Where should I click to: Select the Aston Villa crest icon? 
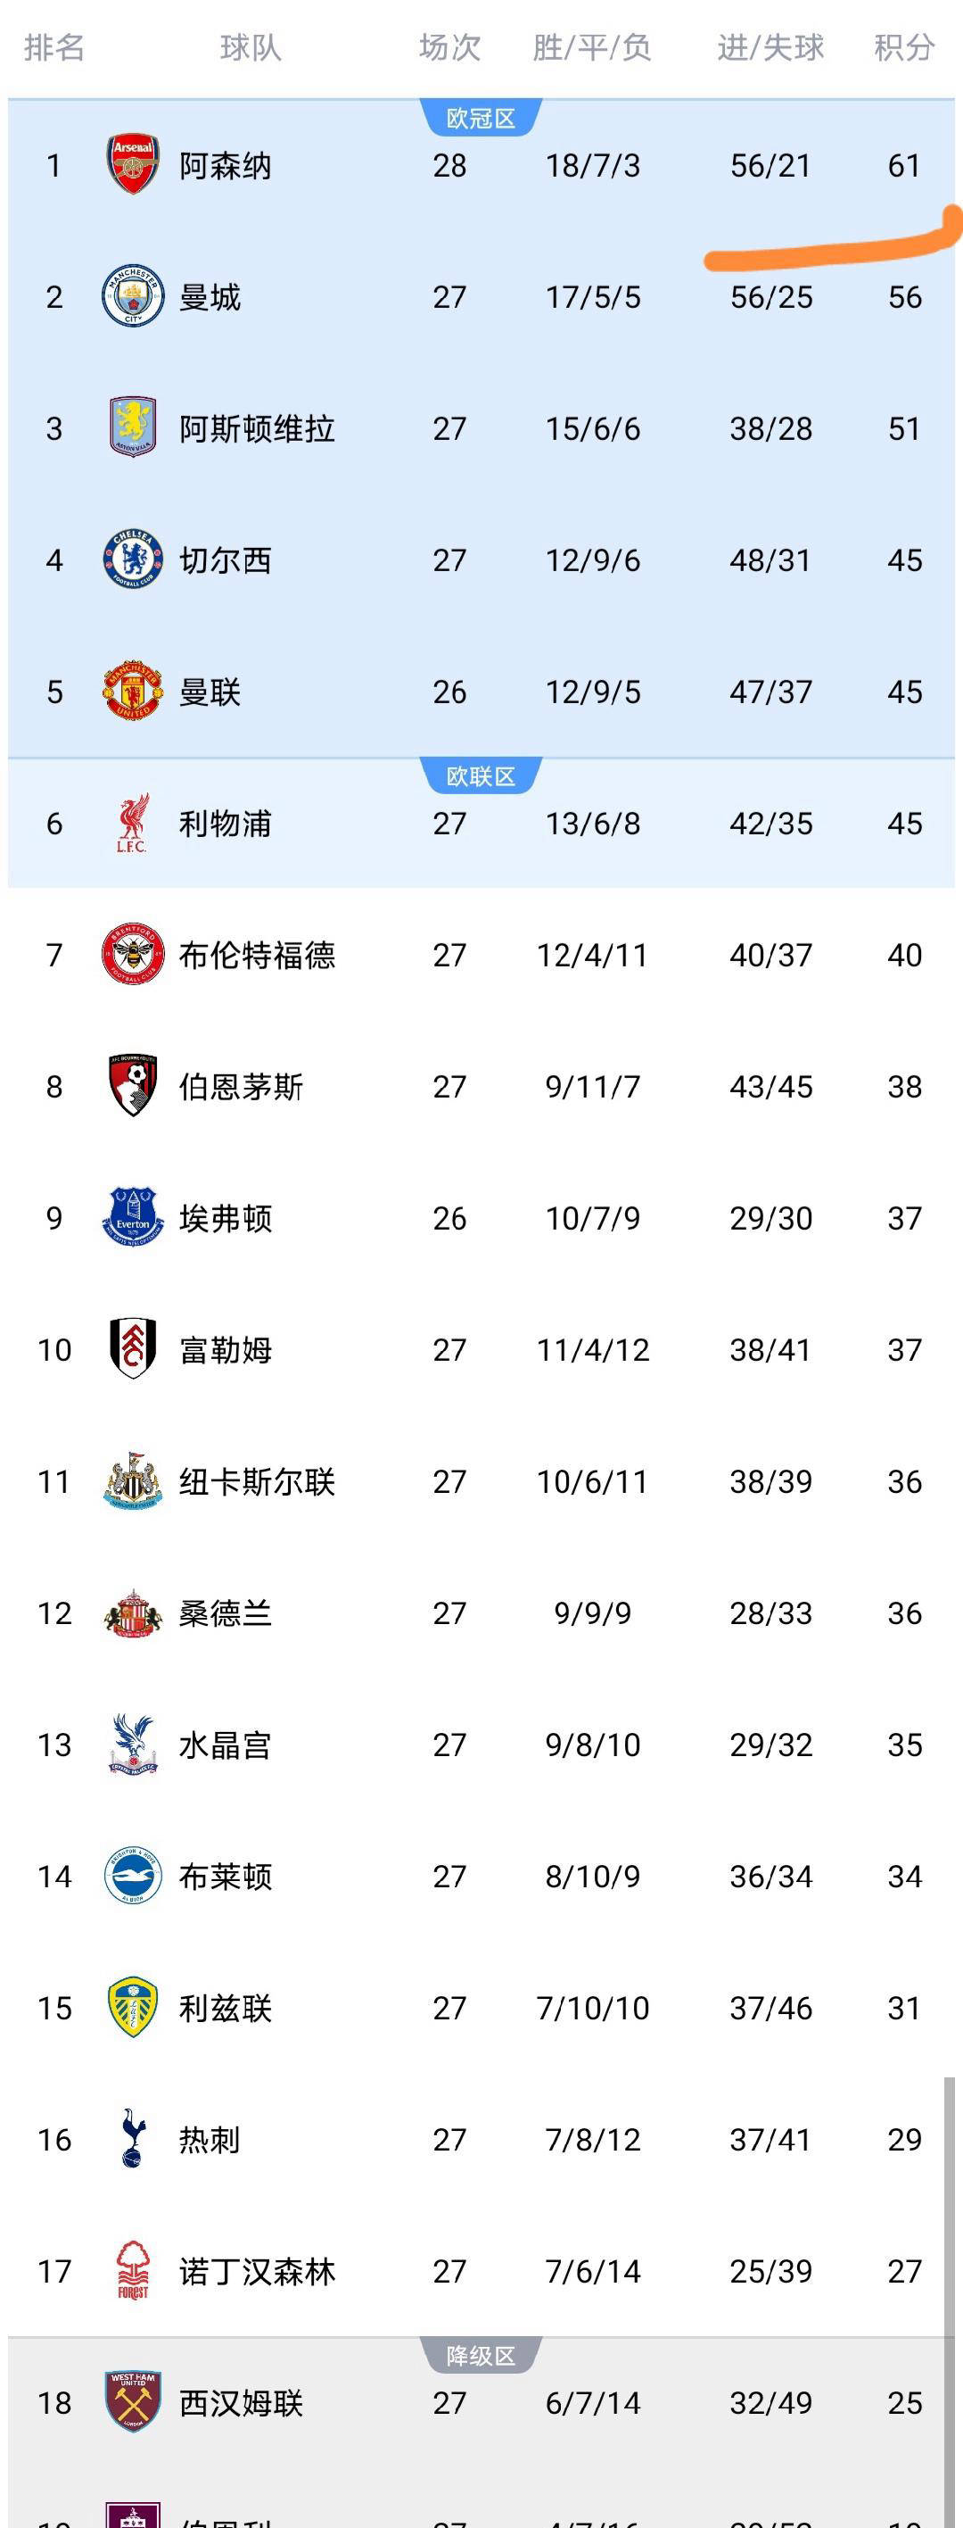132,427
